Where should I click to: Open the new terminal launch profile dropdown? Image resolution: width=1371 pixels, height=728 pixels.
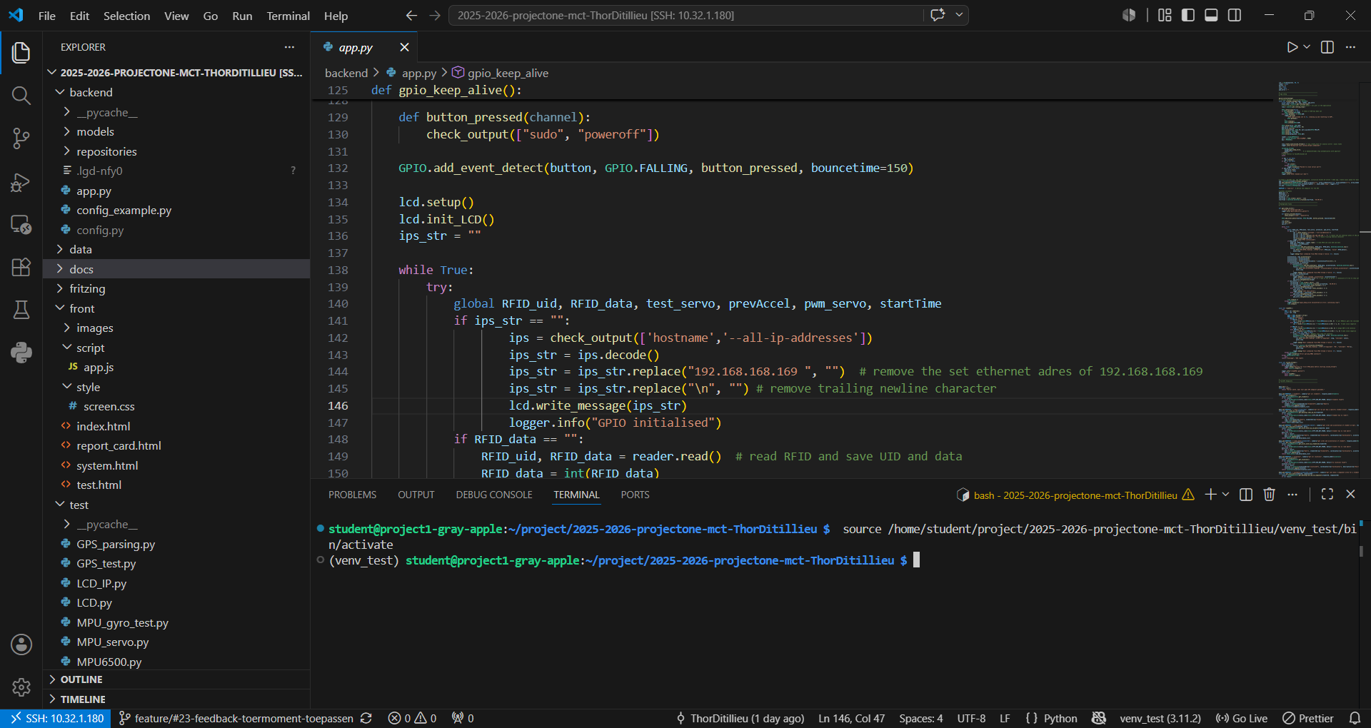[1226, 495]
